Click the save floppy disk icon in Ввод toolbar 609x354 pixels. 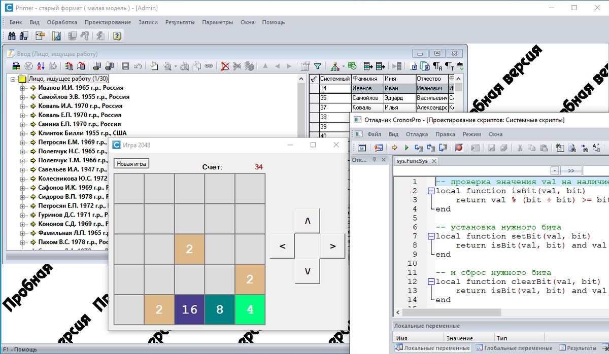(125, 66)
